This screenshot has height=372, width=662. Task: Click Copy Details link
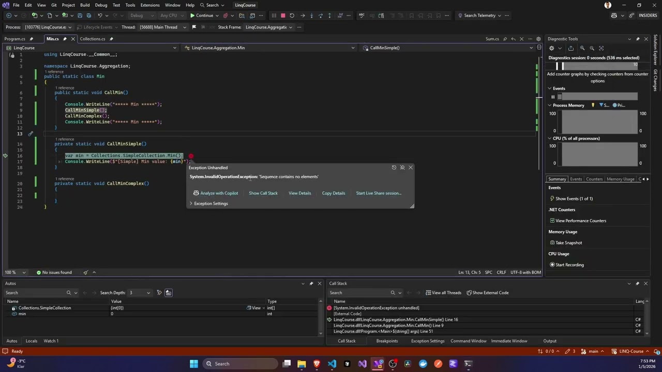tap(333, 193)
